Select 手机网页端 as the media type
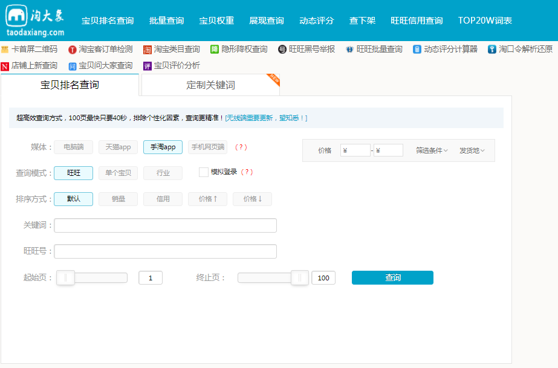The width and height of the screenshot is (558, 368). [x=207, y=147]
